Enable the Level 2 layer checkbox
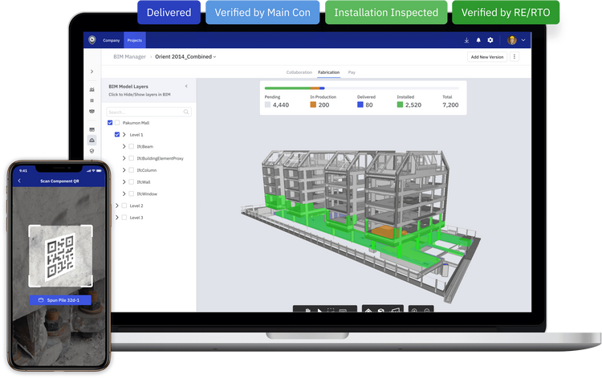602x379 pixels. pos(124,206)
